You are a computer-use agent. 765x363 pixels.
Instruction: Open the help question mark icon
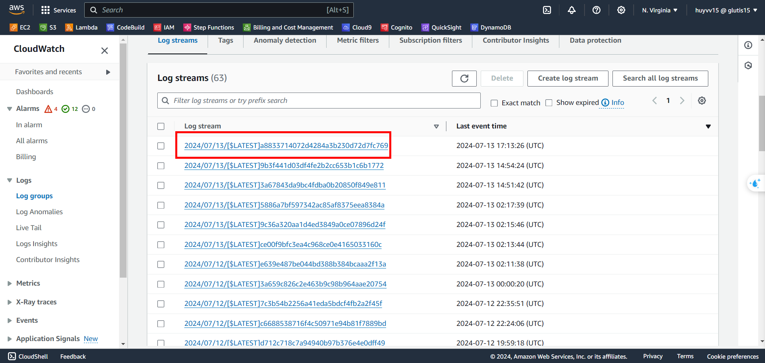coord(597,10)
